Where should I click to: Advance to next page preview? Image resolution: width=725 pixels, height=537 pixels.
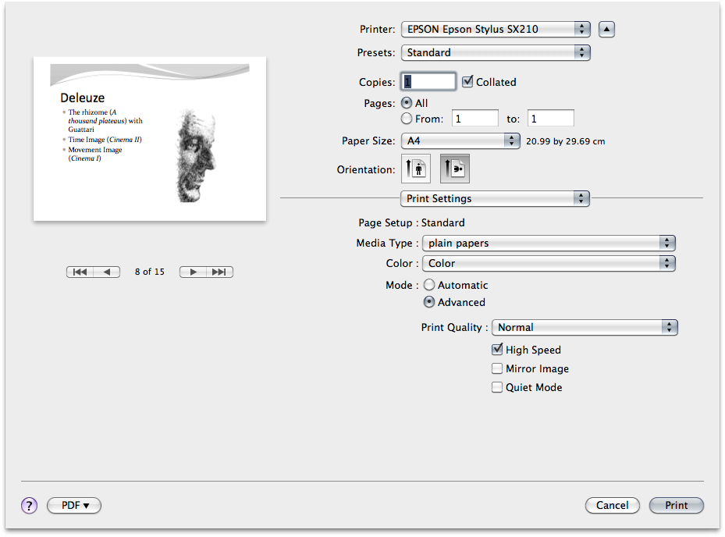(x=193, y=272)
